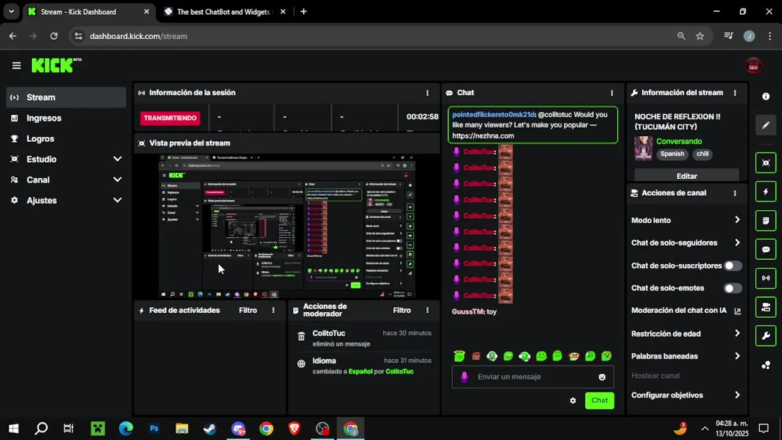Image resolution: width=782 pixels, height=440 pixels.
Task: Open File Explorer from the taskbar
Action: (182, 428)
